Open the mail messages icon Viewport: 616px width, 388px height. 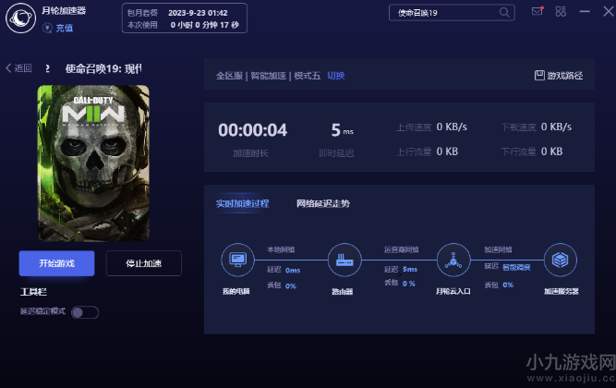[537, 11]
